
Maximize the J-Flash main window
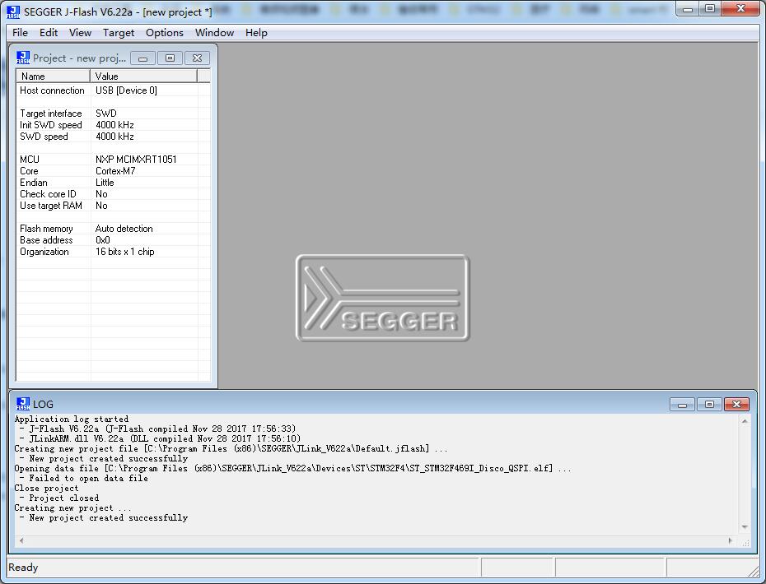tap(711, 9)
